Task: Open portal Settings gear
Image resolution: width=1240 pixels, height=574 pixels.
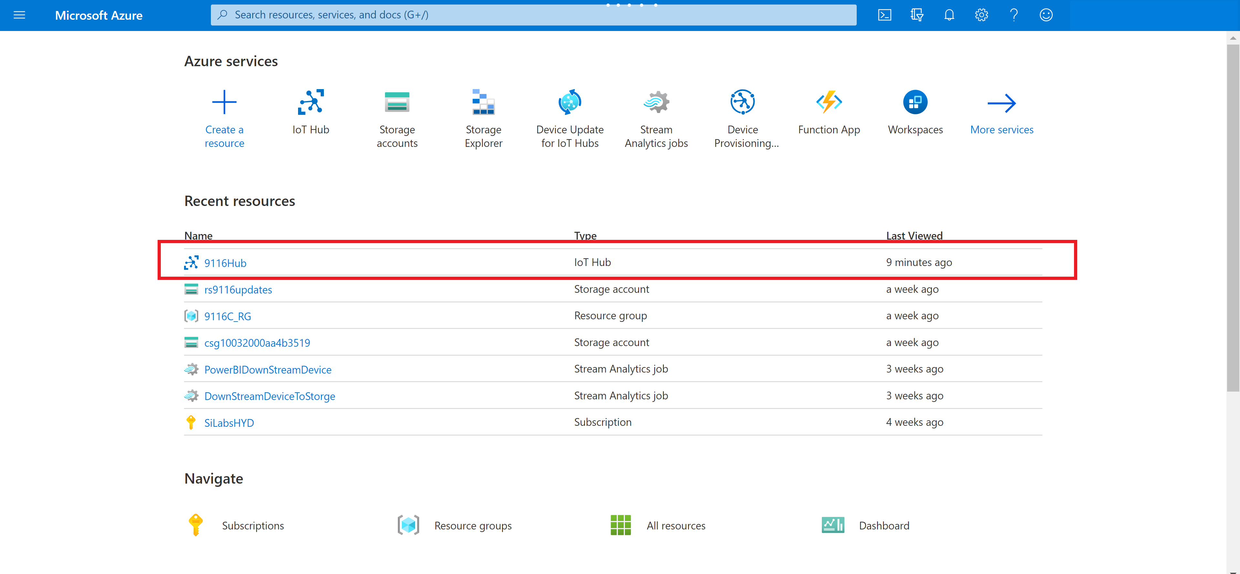Action: coord(982,15)
